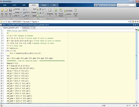The height and width of the screenshot is (107, 139).
Task: Set a breakpoint on the dash at line 14
Action: tap(3, 63)
